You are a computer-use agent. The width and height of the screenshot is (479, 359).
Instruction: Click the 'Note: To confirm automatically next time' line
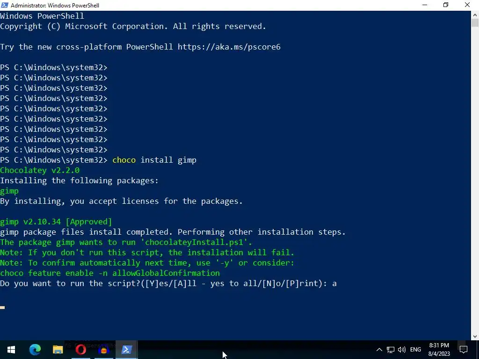coord(147,263)
